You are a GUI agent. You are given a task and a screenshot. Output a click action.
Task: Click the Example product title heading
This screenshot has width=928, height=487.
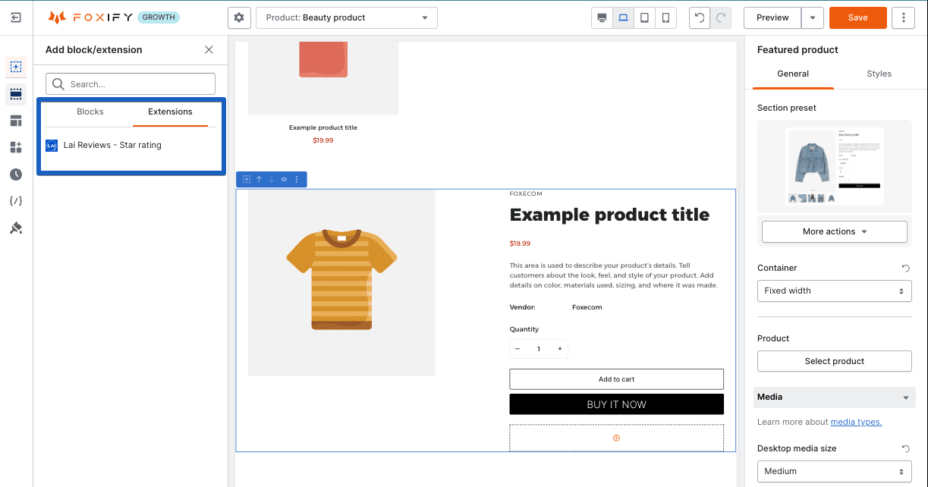pos(609,215)
